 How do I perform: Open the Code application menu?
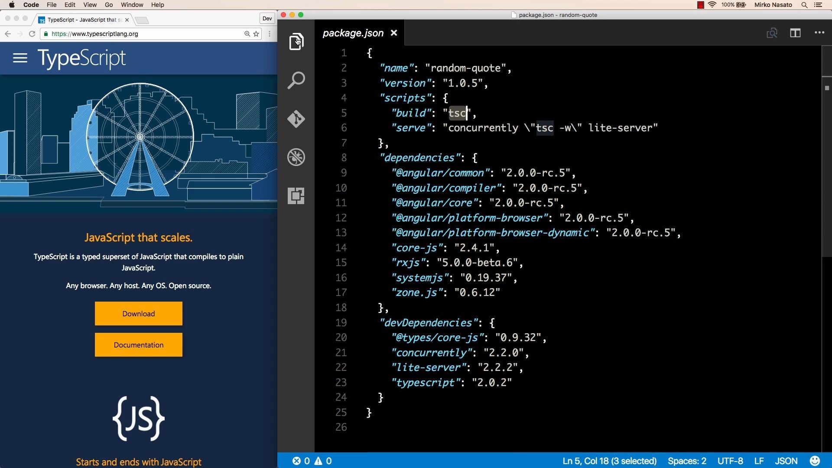coord(31,5)
